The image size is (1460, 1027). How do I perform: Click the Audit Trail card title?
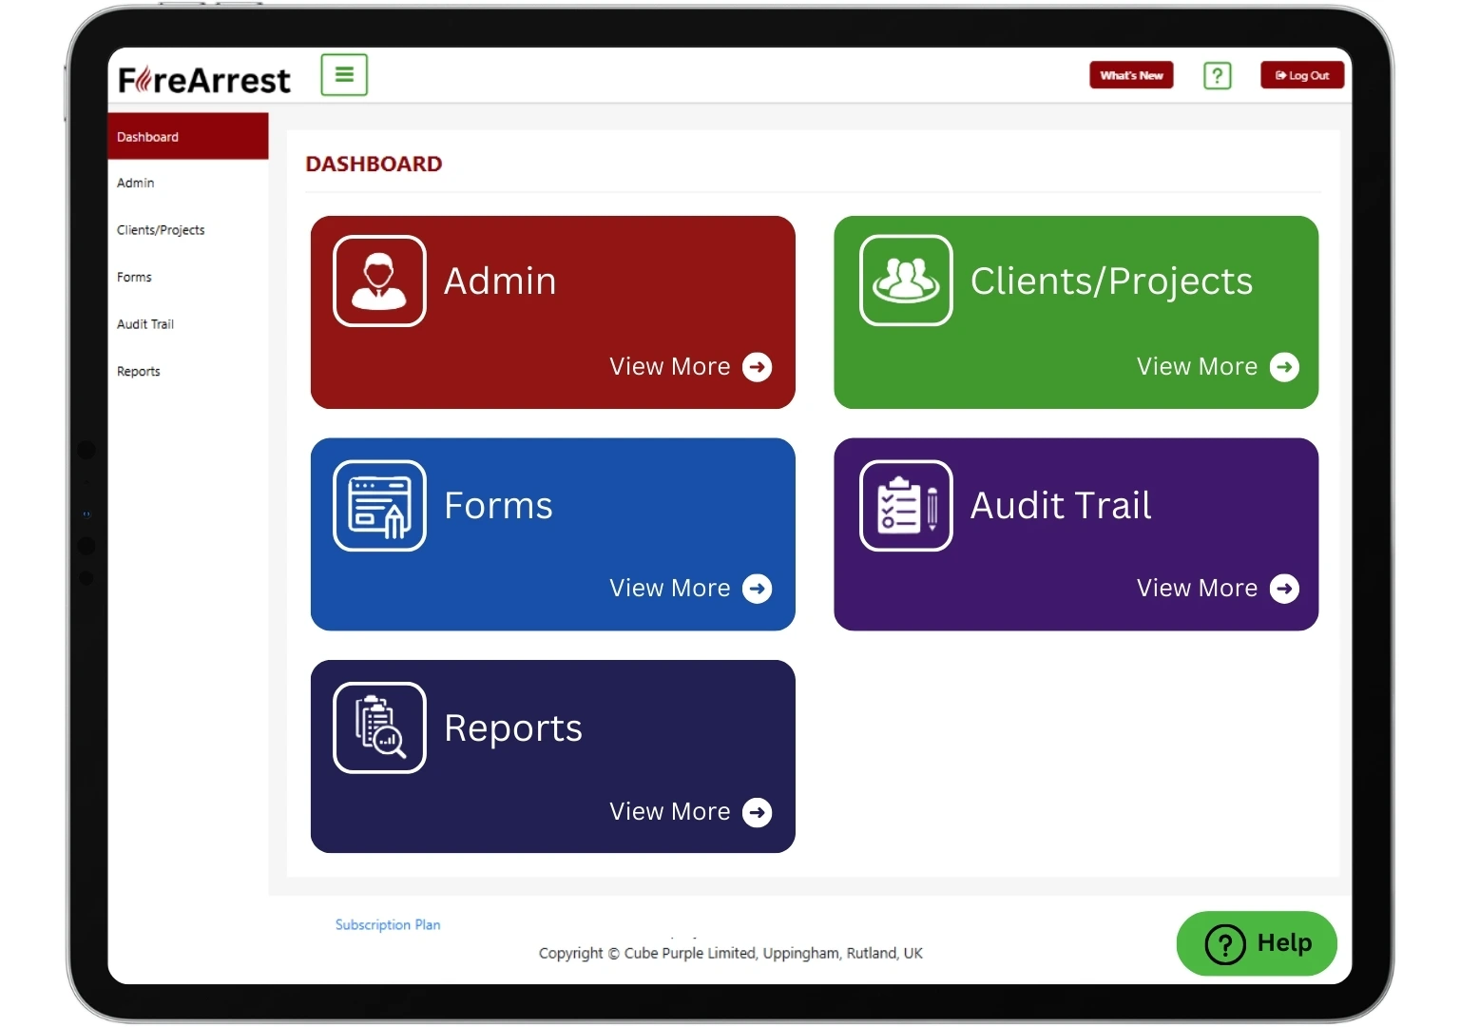(x=1061, y=506)
